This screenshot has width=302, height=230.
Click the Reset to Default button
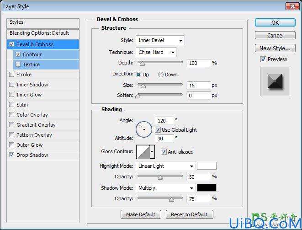point(189,214)
